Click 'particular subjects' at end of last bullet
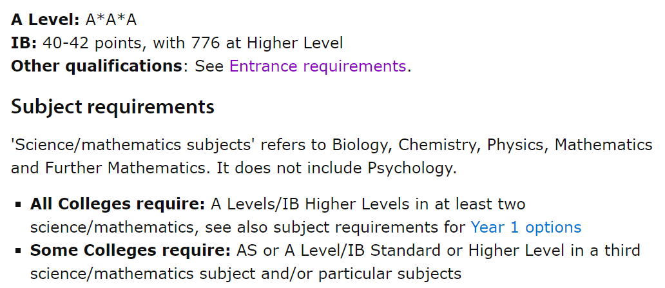 coord(390,274)
